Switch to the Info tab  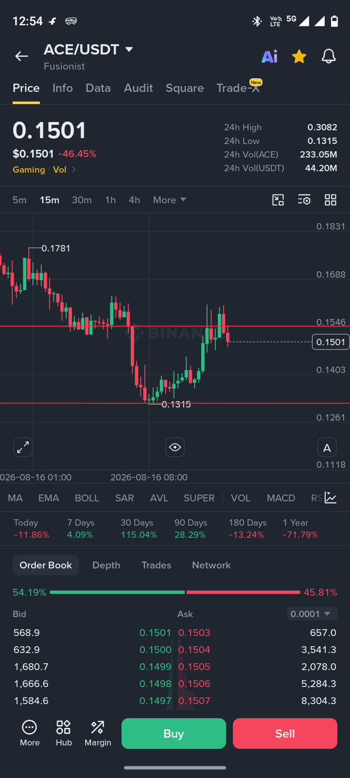click(63, 88)
